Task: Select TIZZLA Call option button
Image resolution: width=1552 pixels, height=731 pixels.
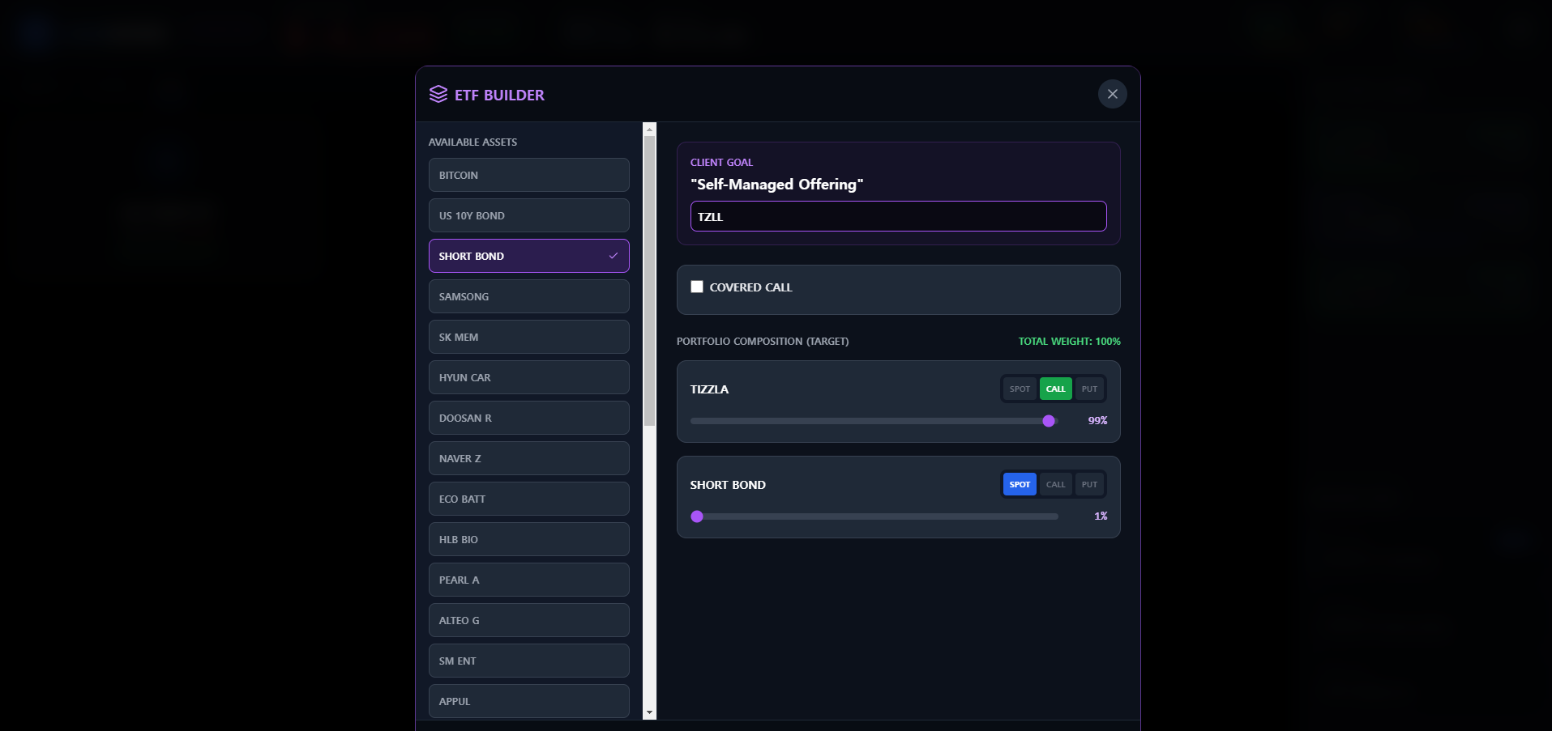Action: [1055, 389]
